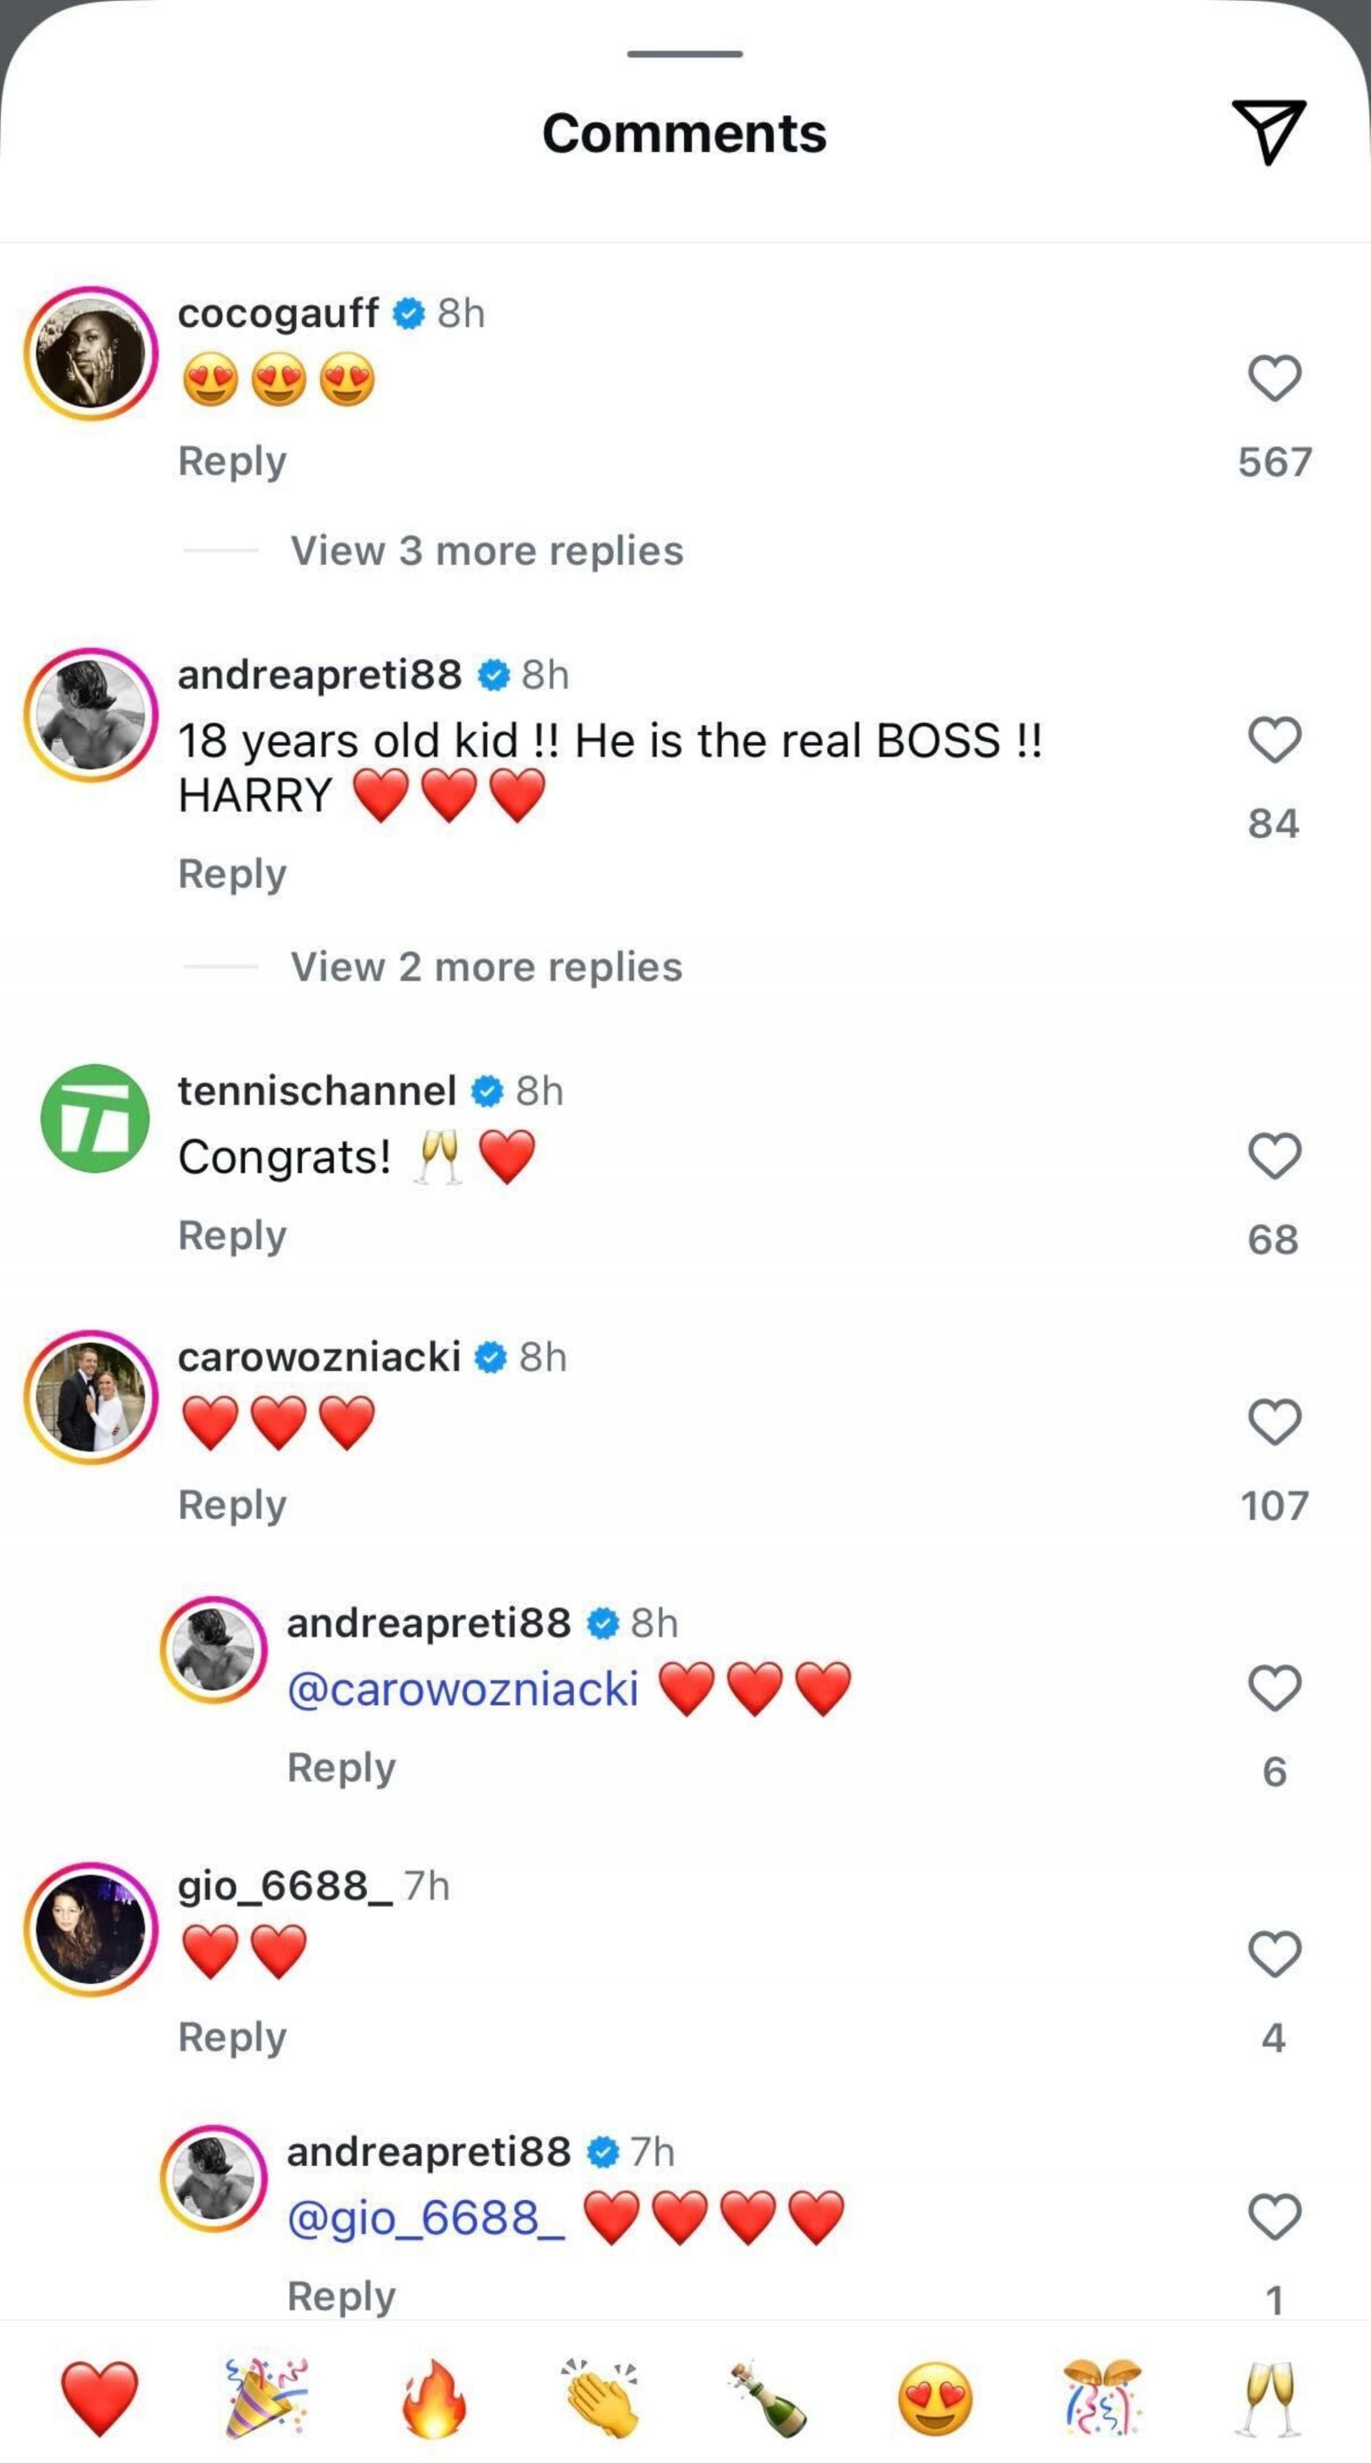Reply to andreapreti88's BOSS comment

tap(231, 873)
